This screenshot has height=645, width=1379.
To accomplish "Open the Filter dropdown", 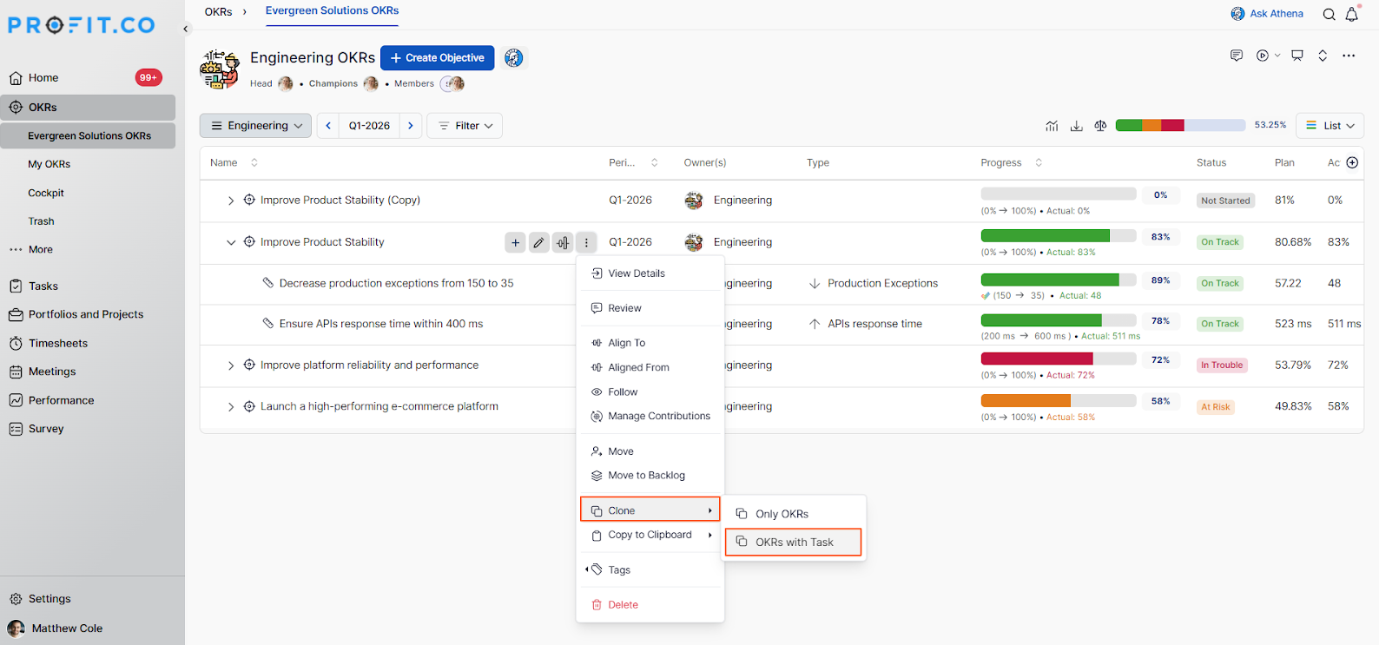I will (465, 126).
